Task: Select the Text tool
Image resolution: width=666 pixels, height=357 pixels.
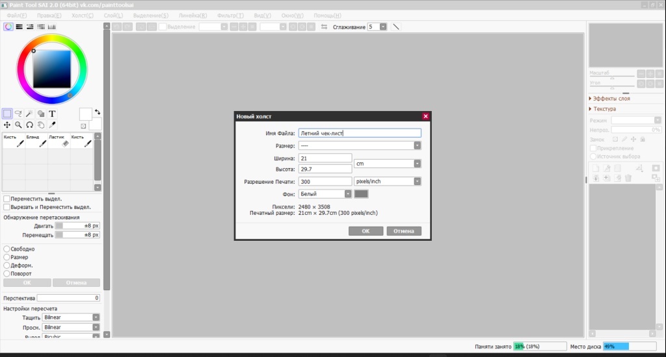Action: pyautogui.click(x=52, y=114)
